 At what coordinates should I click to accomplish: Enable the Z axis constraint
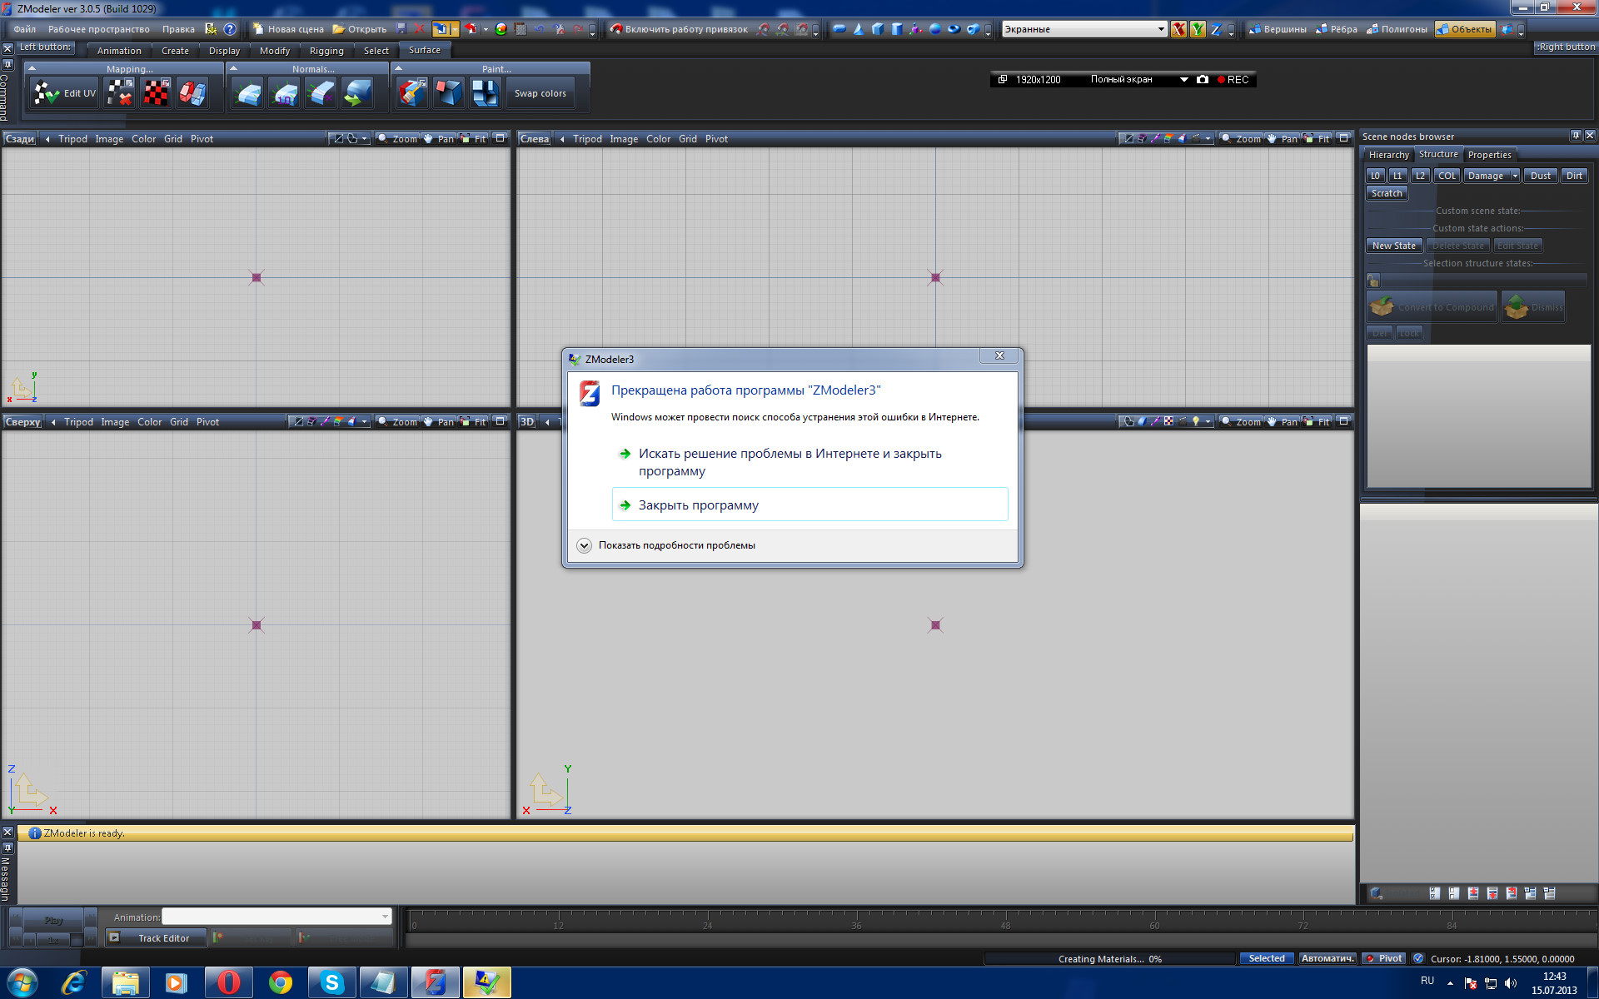[1216, 29]
